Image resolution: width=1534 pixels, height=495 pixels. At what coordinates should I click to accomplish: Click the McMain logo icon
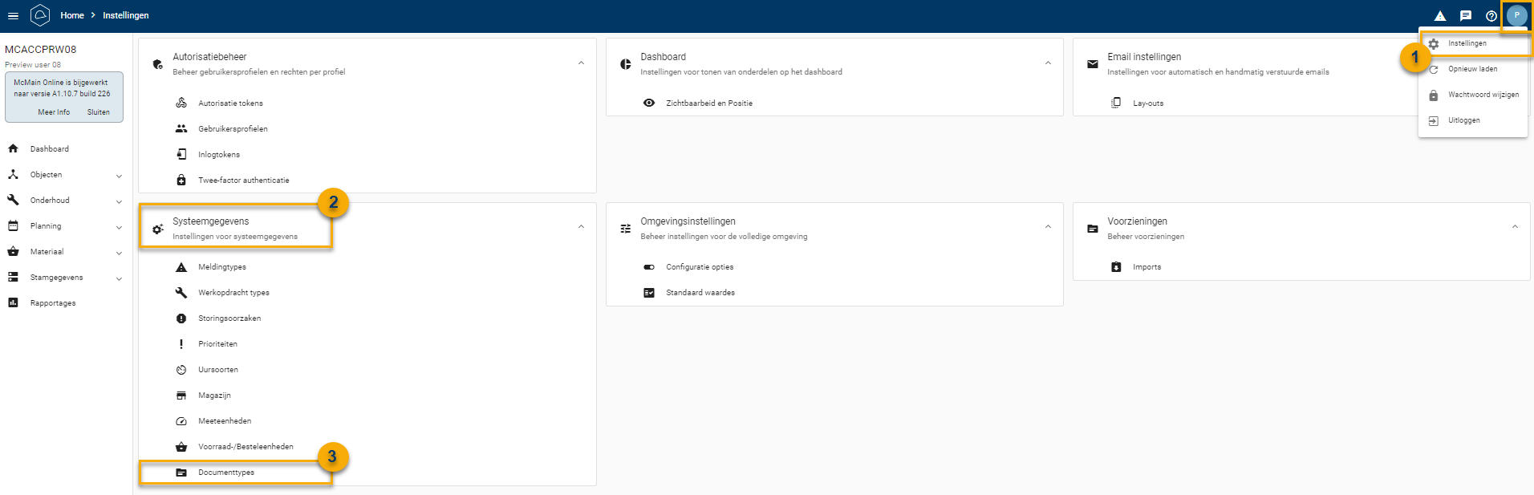tap(40, 15)
